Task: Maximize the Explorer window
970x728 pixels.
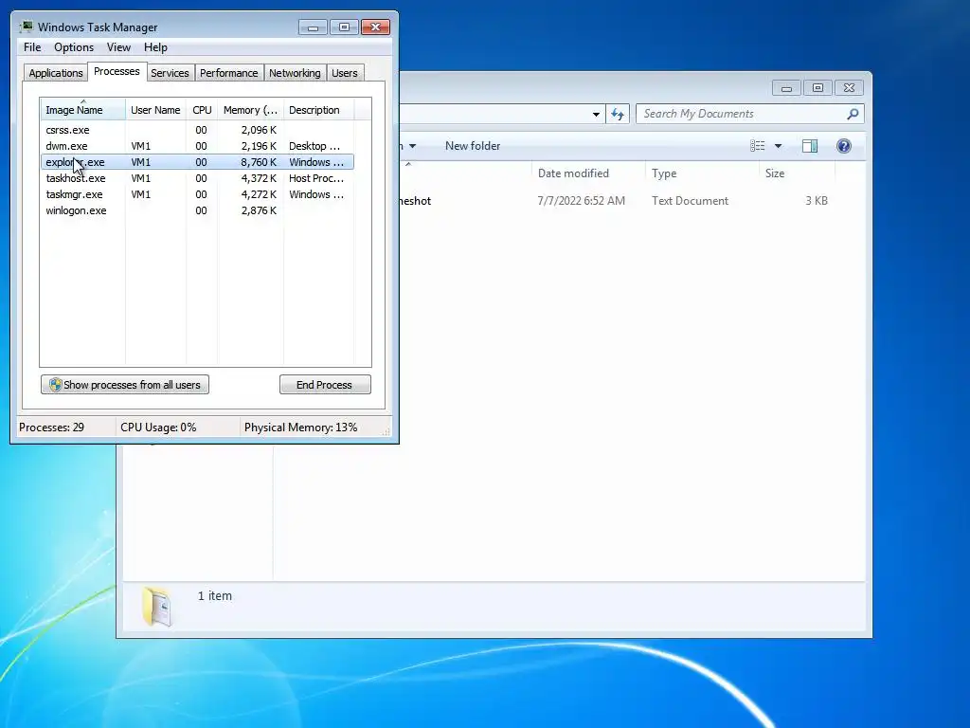Action: tap(817, 88)
